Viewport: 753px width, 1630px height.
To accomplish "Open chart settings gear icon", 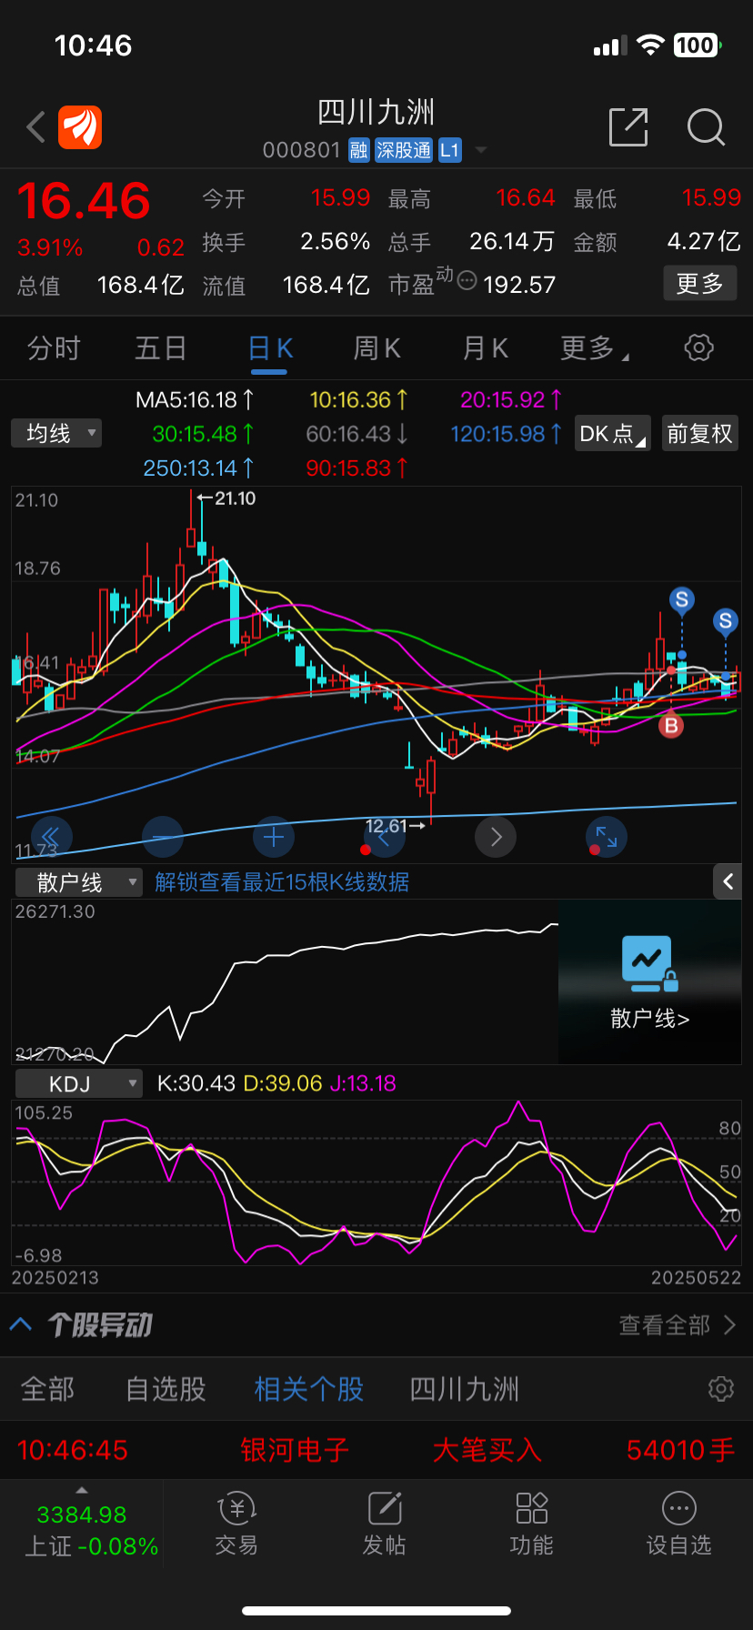I will click(x=698, y=347).
